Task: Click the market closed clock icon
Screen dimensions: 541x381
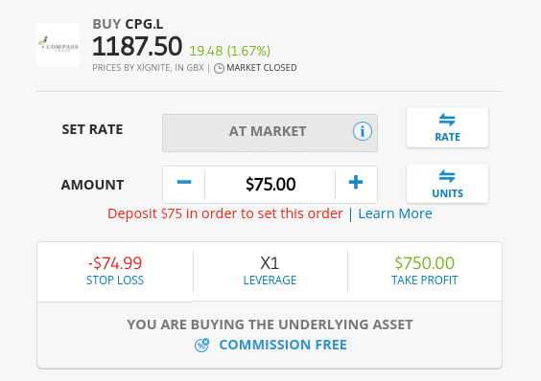Action: point(219,68)
